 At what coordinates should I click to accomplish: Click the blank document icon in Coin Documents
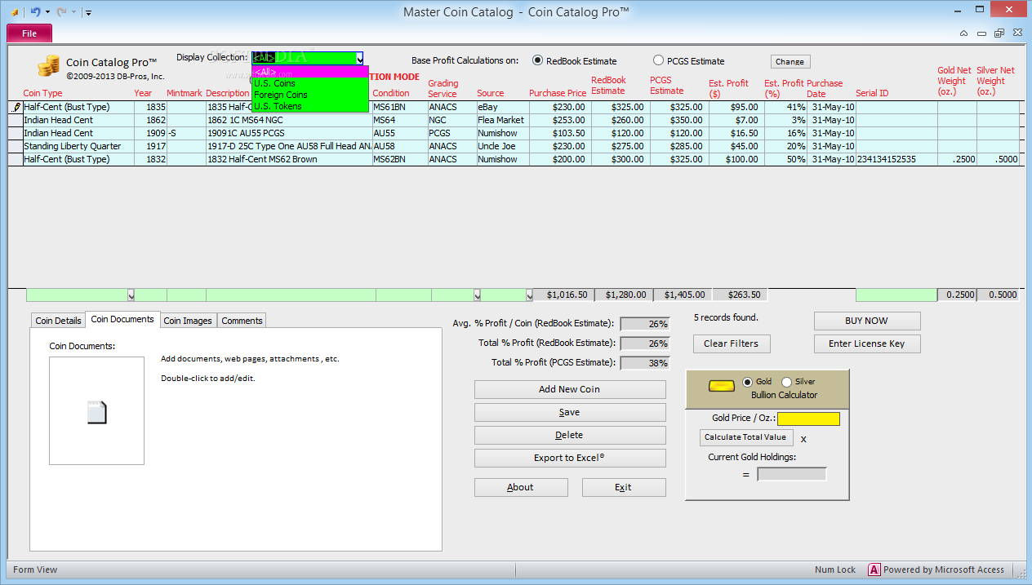coord(96,412)
